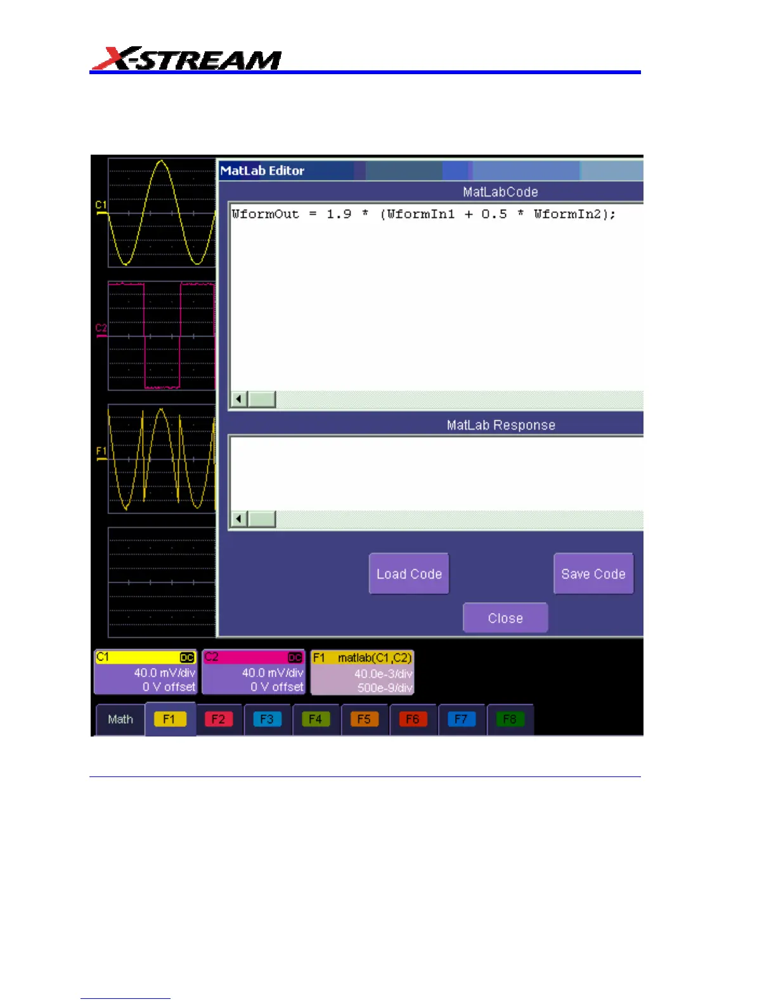The height and width of the screenshot is (1004, 776).
Task: Click left arrow of MatLabCode horizontal scrollbar
Action: (x=239, y=399)
